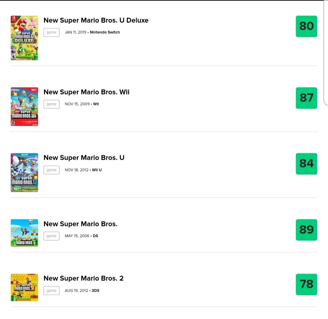Open the New Super Mario Bros. Wii page
Screen dimensions: 328x319
(87, 92)
